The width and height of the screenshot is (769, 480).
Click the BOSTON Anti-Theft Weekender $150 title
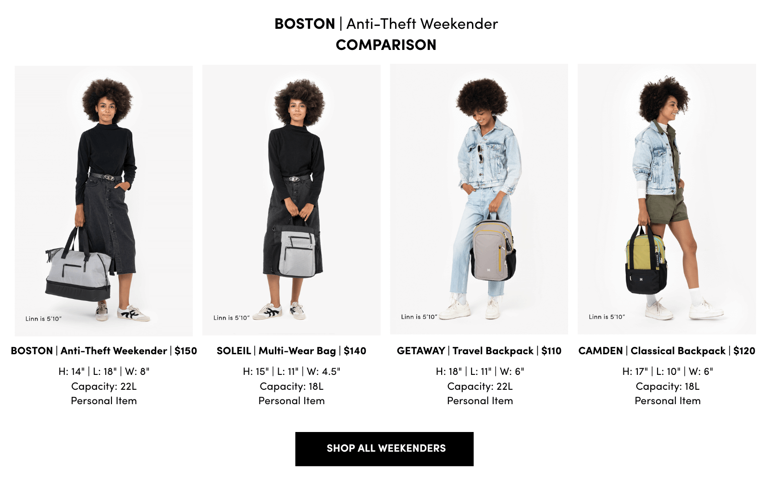click(104, 351)
